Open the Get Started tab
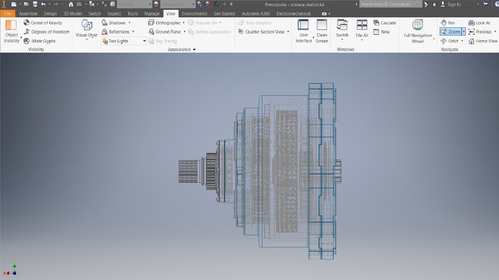This screenshot has width=499, height=280. tap(224, 13)
